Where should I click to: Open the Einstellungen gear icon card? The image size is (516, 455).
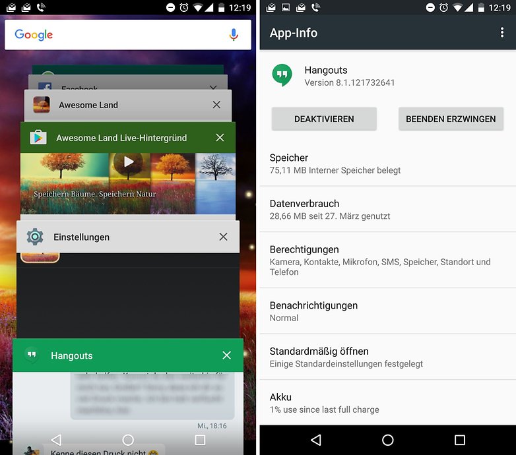35,237
